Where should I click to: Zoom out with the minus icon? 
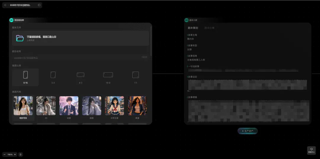[x=4, y=155]
